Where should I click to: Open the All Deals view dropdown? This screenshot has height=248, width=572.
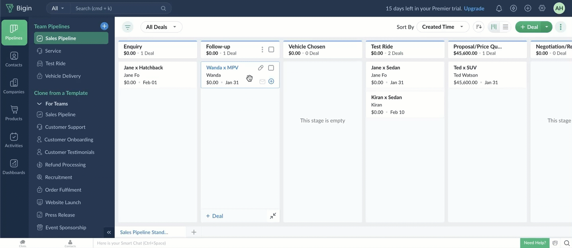click(161, 27)
